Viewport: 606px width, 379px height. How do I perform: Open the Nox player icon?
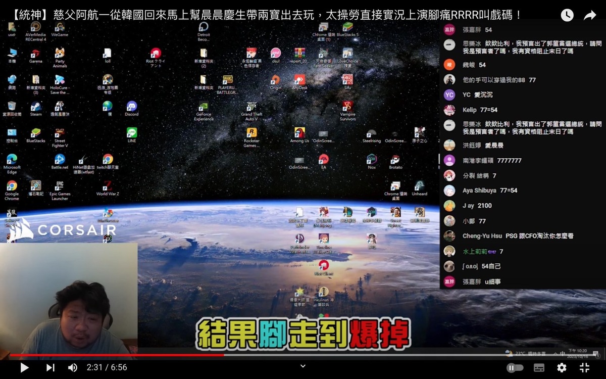372,161
